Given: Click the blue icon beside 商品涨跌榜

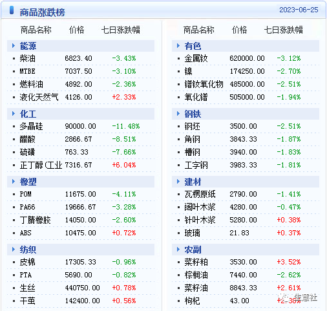Looking at the screenshot, I should pyautogui.click(x=12, y=10).
